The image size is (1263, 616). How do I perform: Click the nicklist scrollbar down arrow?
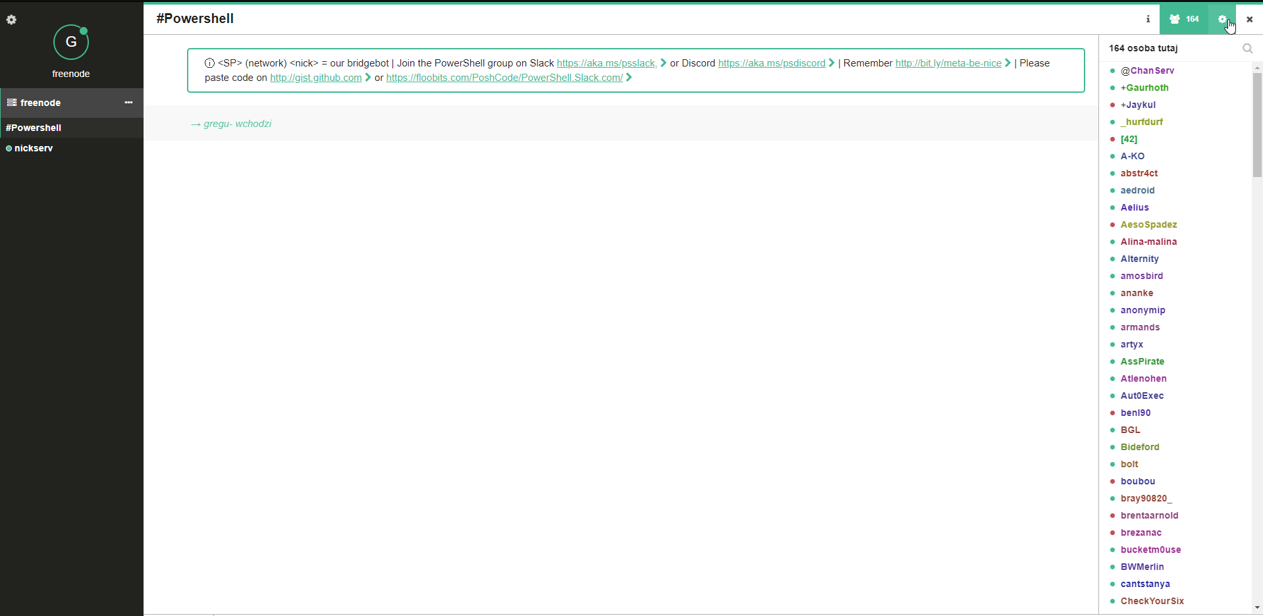[1257, 607]
